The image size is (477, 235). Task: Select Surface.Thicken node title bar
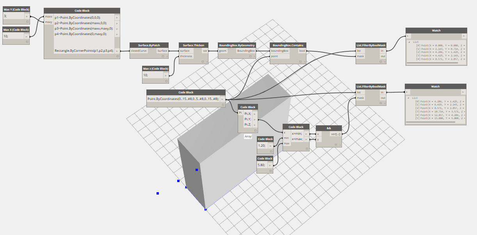(193, 45)
